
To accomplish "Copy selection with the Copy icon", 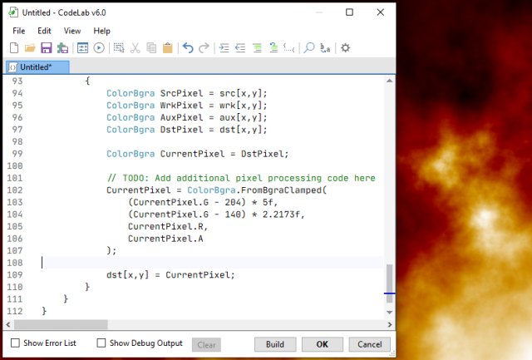I will [151, 48].
